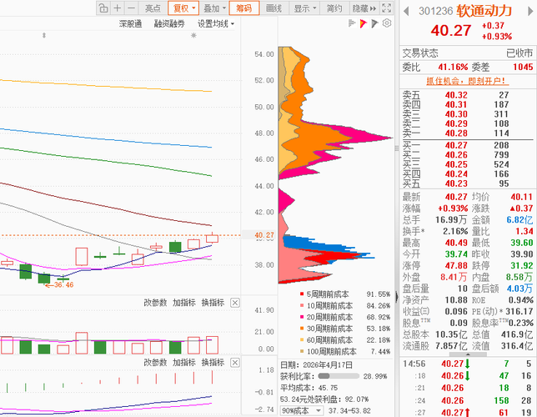Click 总值 value 416.9亿
Viewport: 537px width, 417px height.
tap(517, 334)
